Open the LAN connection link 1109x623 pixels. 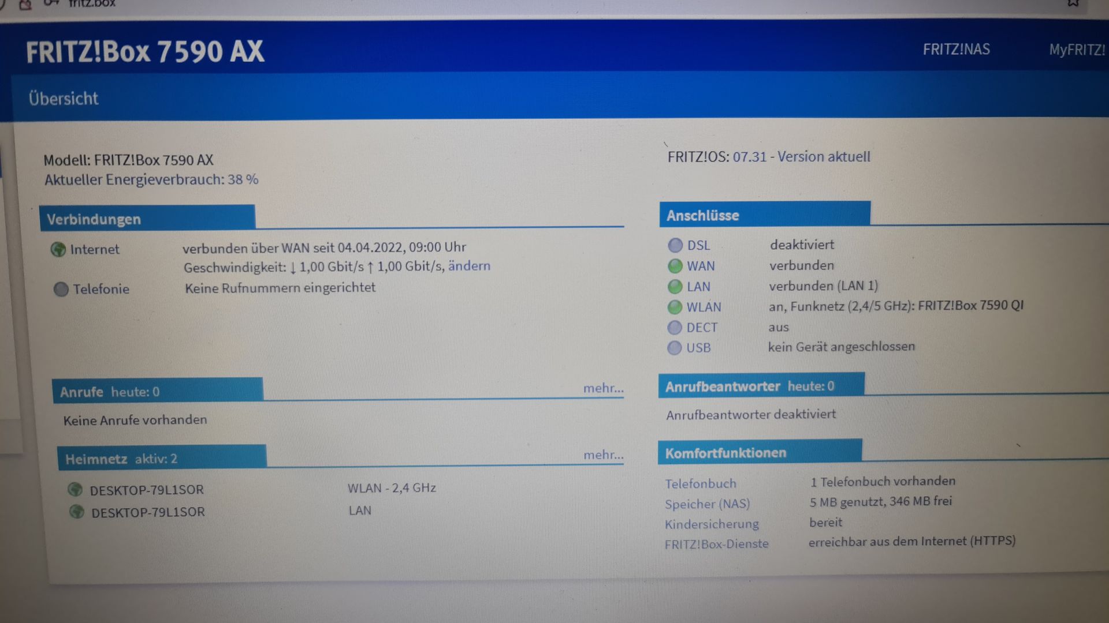coord(698,287)
